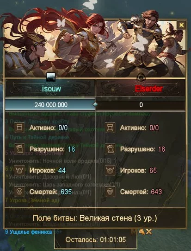This screenshot has width=191, height=251.
Task: Click the isouw score bar showing 240 000 000
Action: 50,105
